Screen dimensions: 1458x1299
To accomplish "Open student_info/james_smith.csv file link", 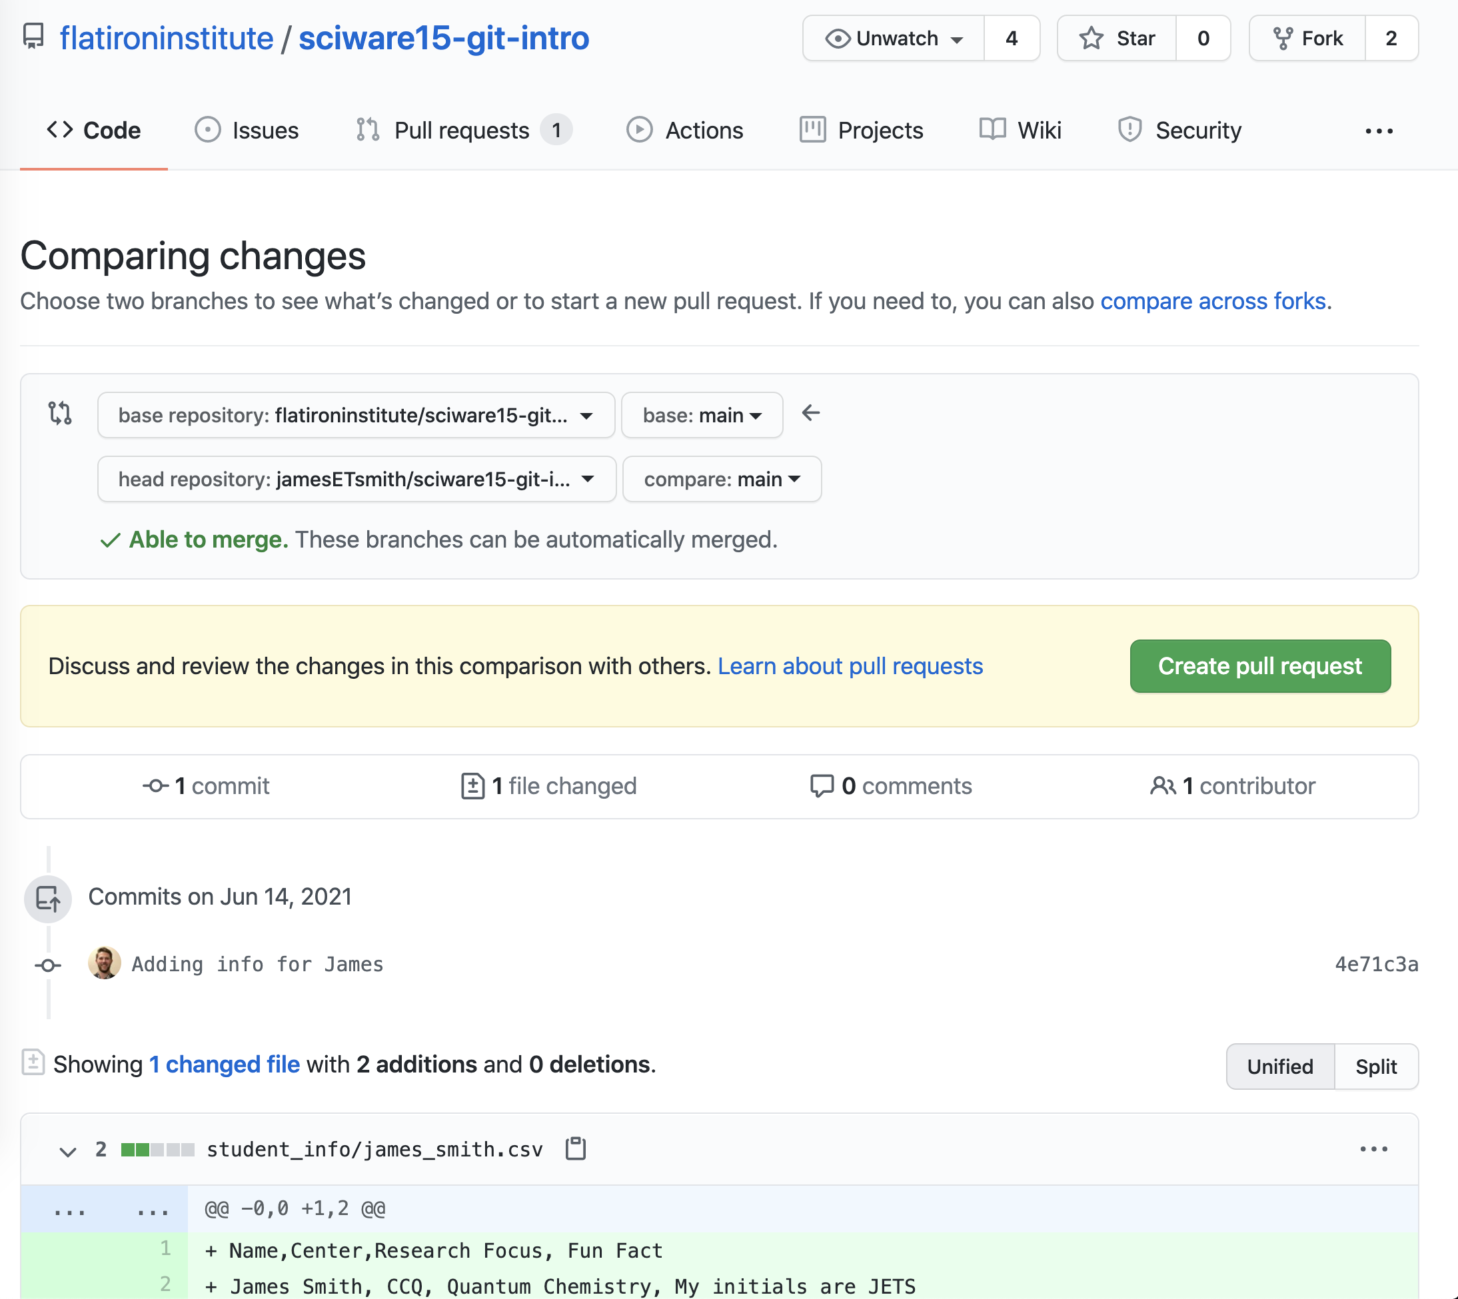I will click(375, 1150).
